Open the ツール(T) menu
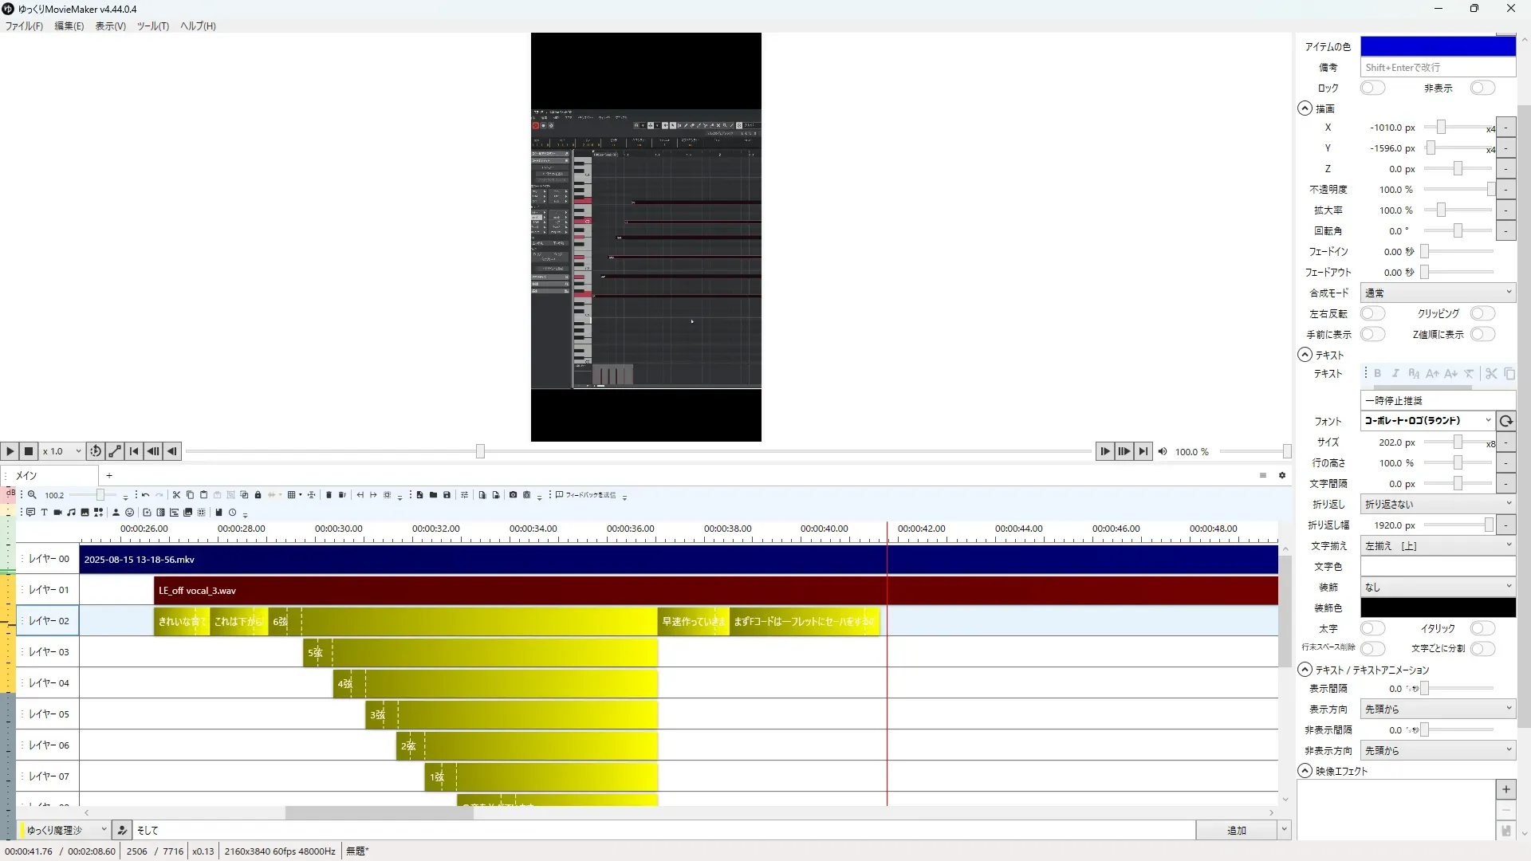This screenshot has width=1531, height=861. (x=152, y=26)
